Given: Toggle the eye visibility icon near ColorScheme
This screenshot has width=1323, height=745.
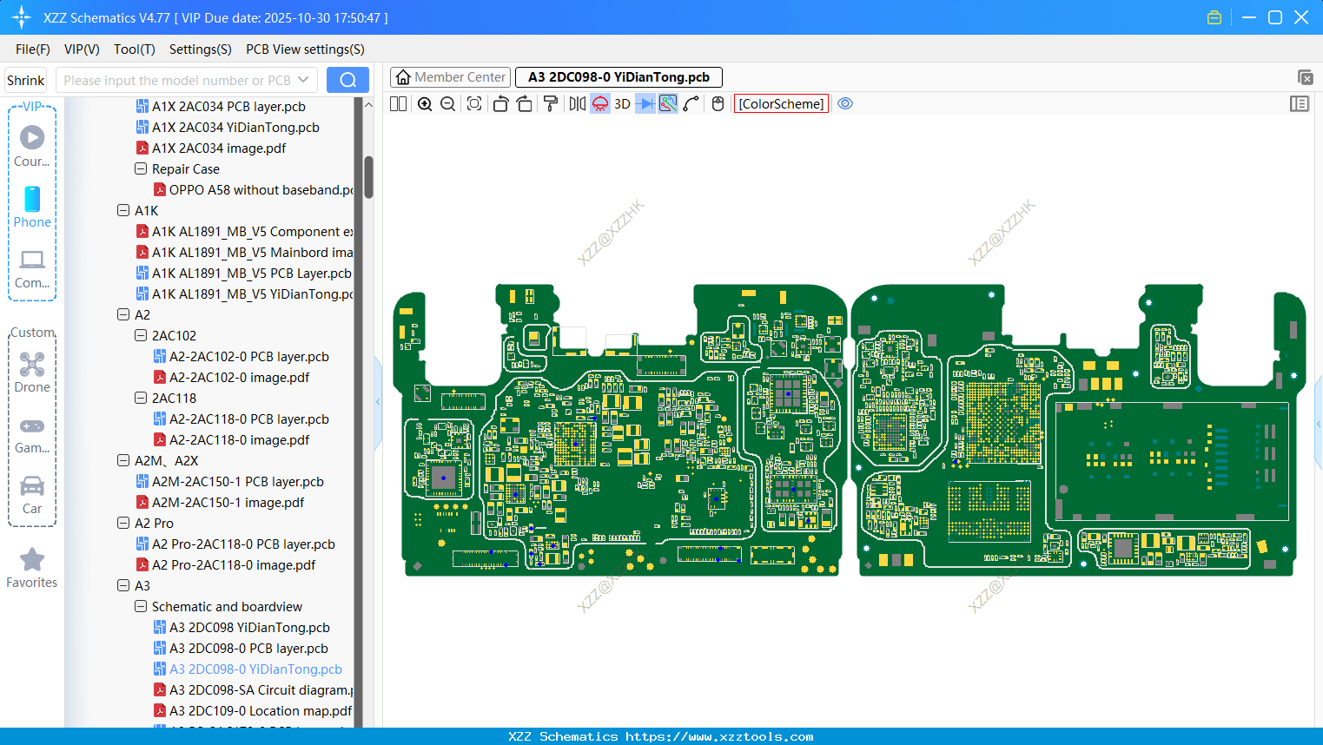Looking at the screenshot, I should point(845,103).
